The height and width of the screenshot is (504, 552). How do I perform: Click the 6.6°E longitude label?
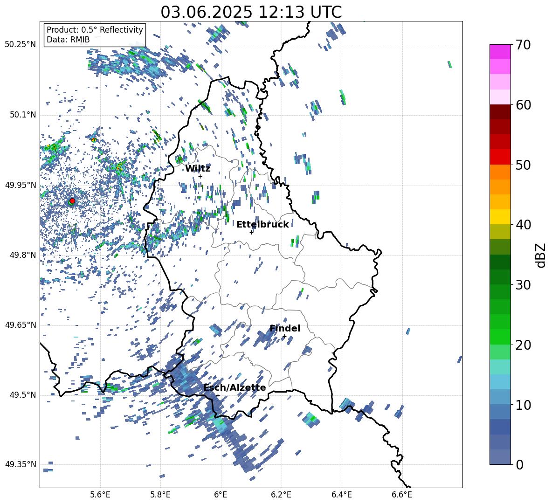402,495
